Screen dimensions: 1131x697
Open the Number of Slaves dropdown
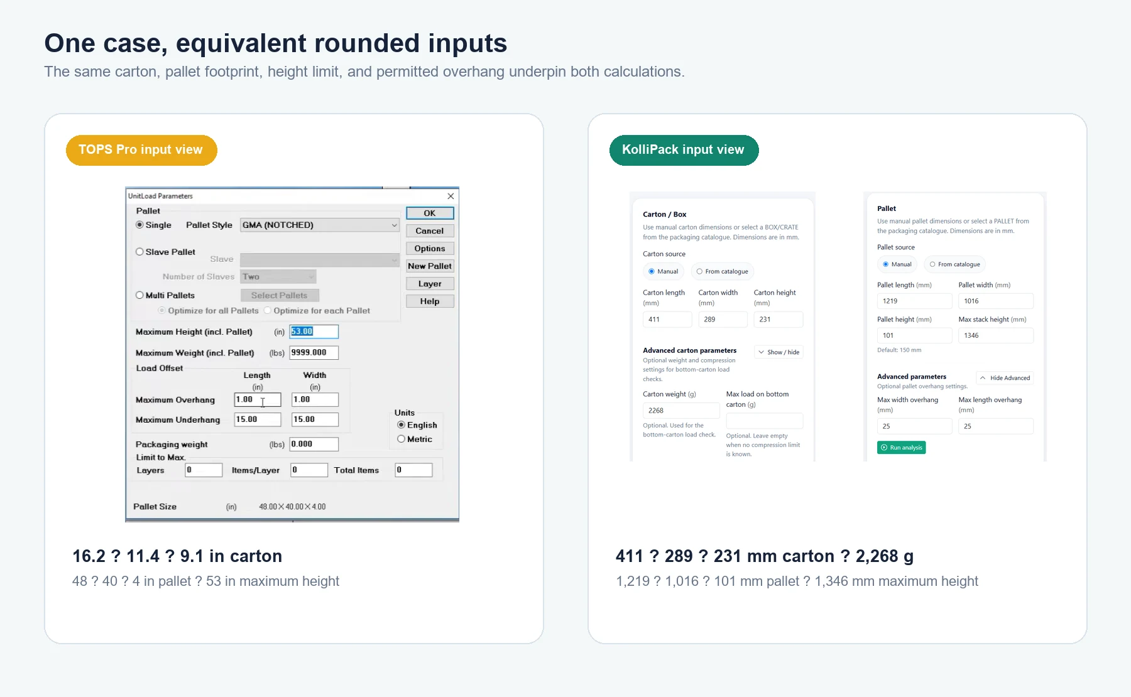[x=278, y=277]
